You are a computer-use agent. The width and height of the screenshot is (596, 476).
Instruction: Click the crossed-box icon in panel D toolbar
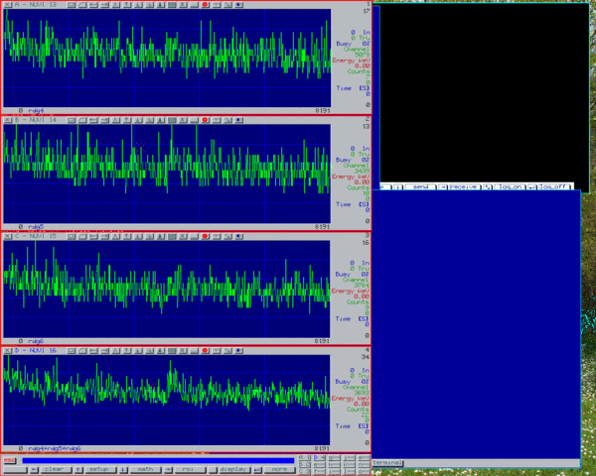click(x=183, y=350)
